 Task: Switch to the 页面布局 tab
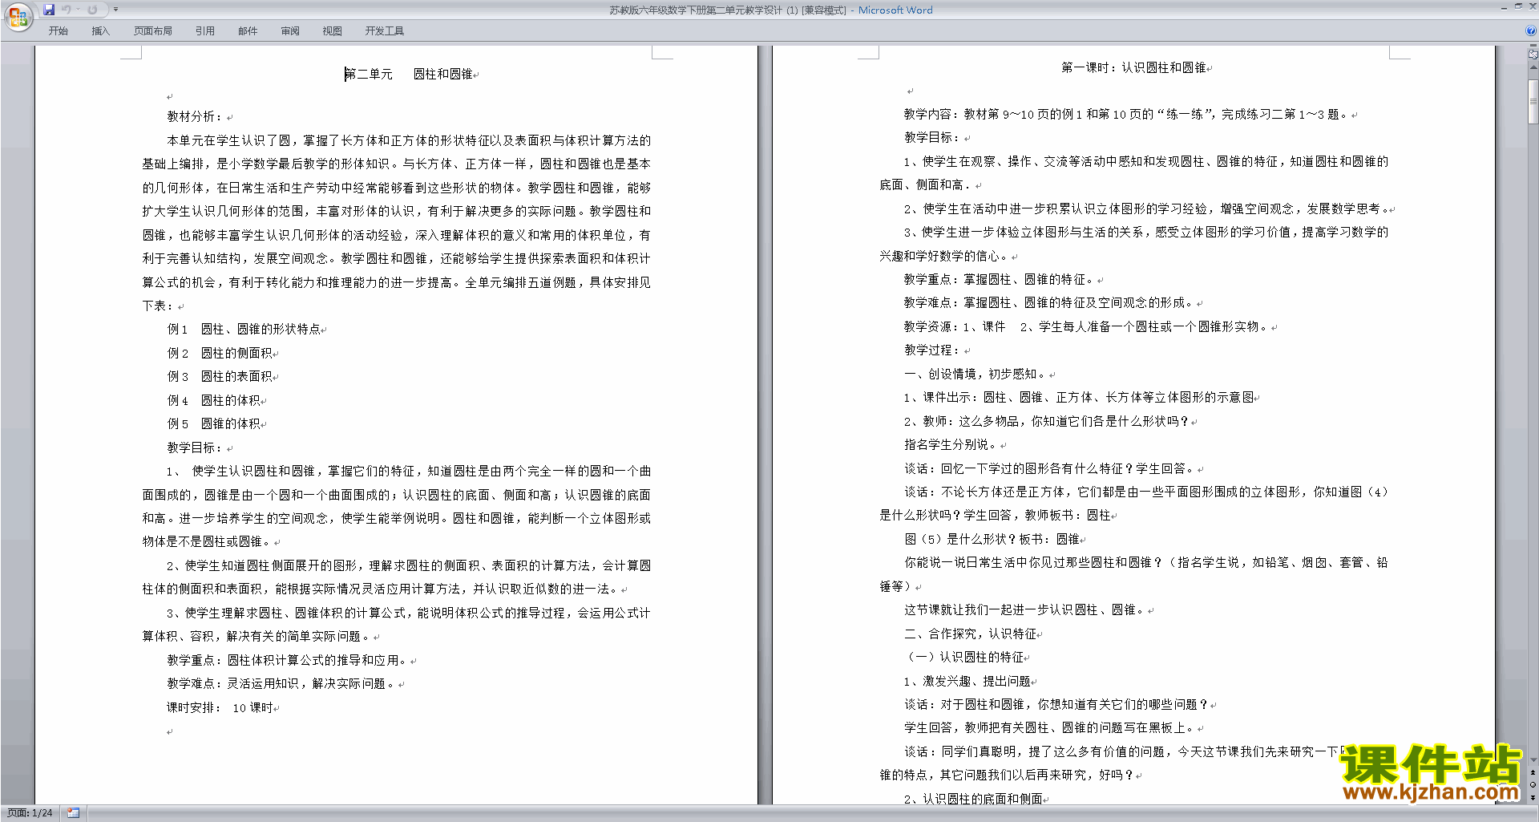(153, 30)
